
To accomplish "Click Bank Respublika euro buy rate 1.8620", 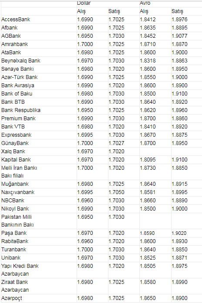I will (148, 110).
